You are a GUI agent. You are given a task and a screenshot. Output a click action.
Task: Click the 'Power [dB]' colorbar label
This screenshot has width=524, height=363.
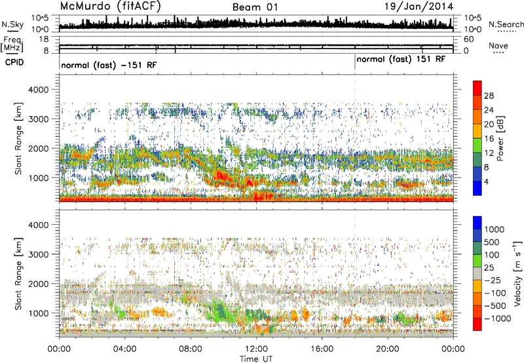point(500,138)
